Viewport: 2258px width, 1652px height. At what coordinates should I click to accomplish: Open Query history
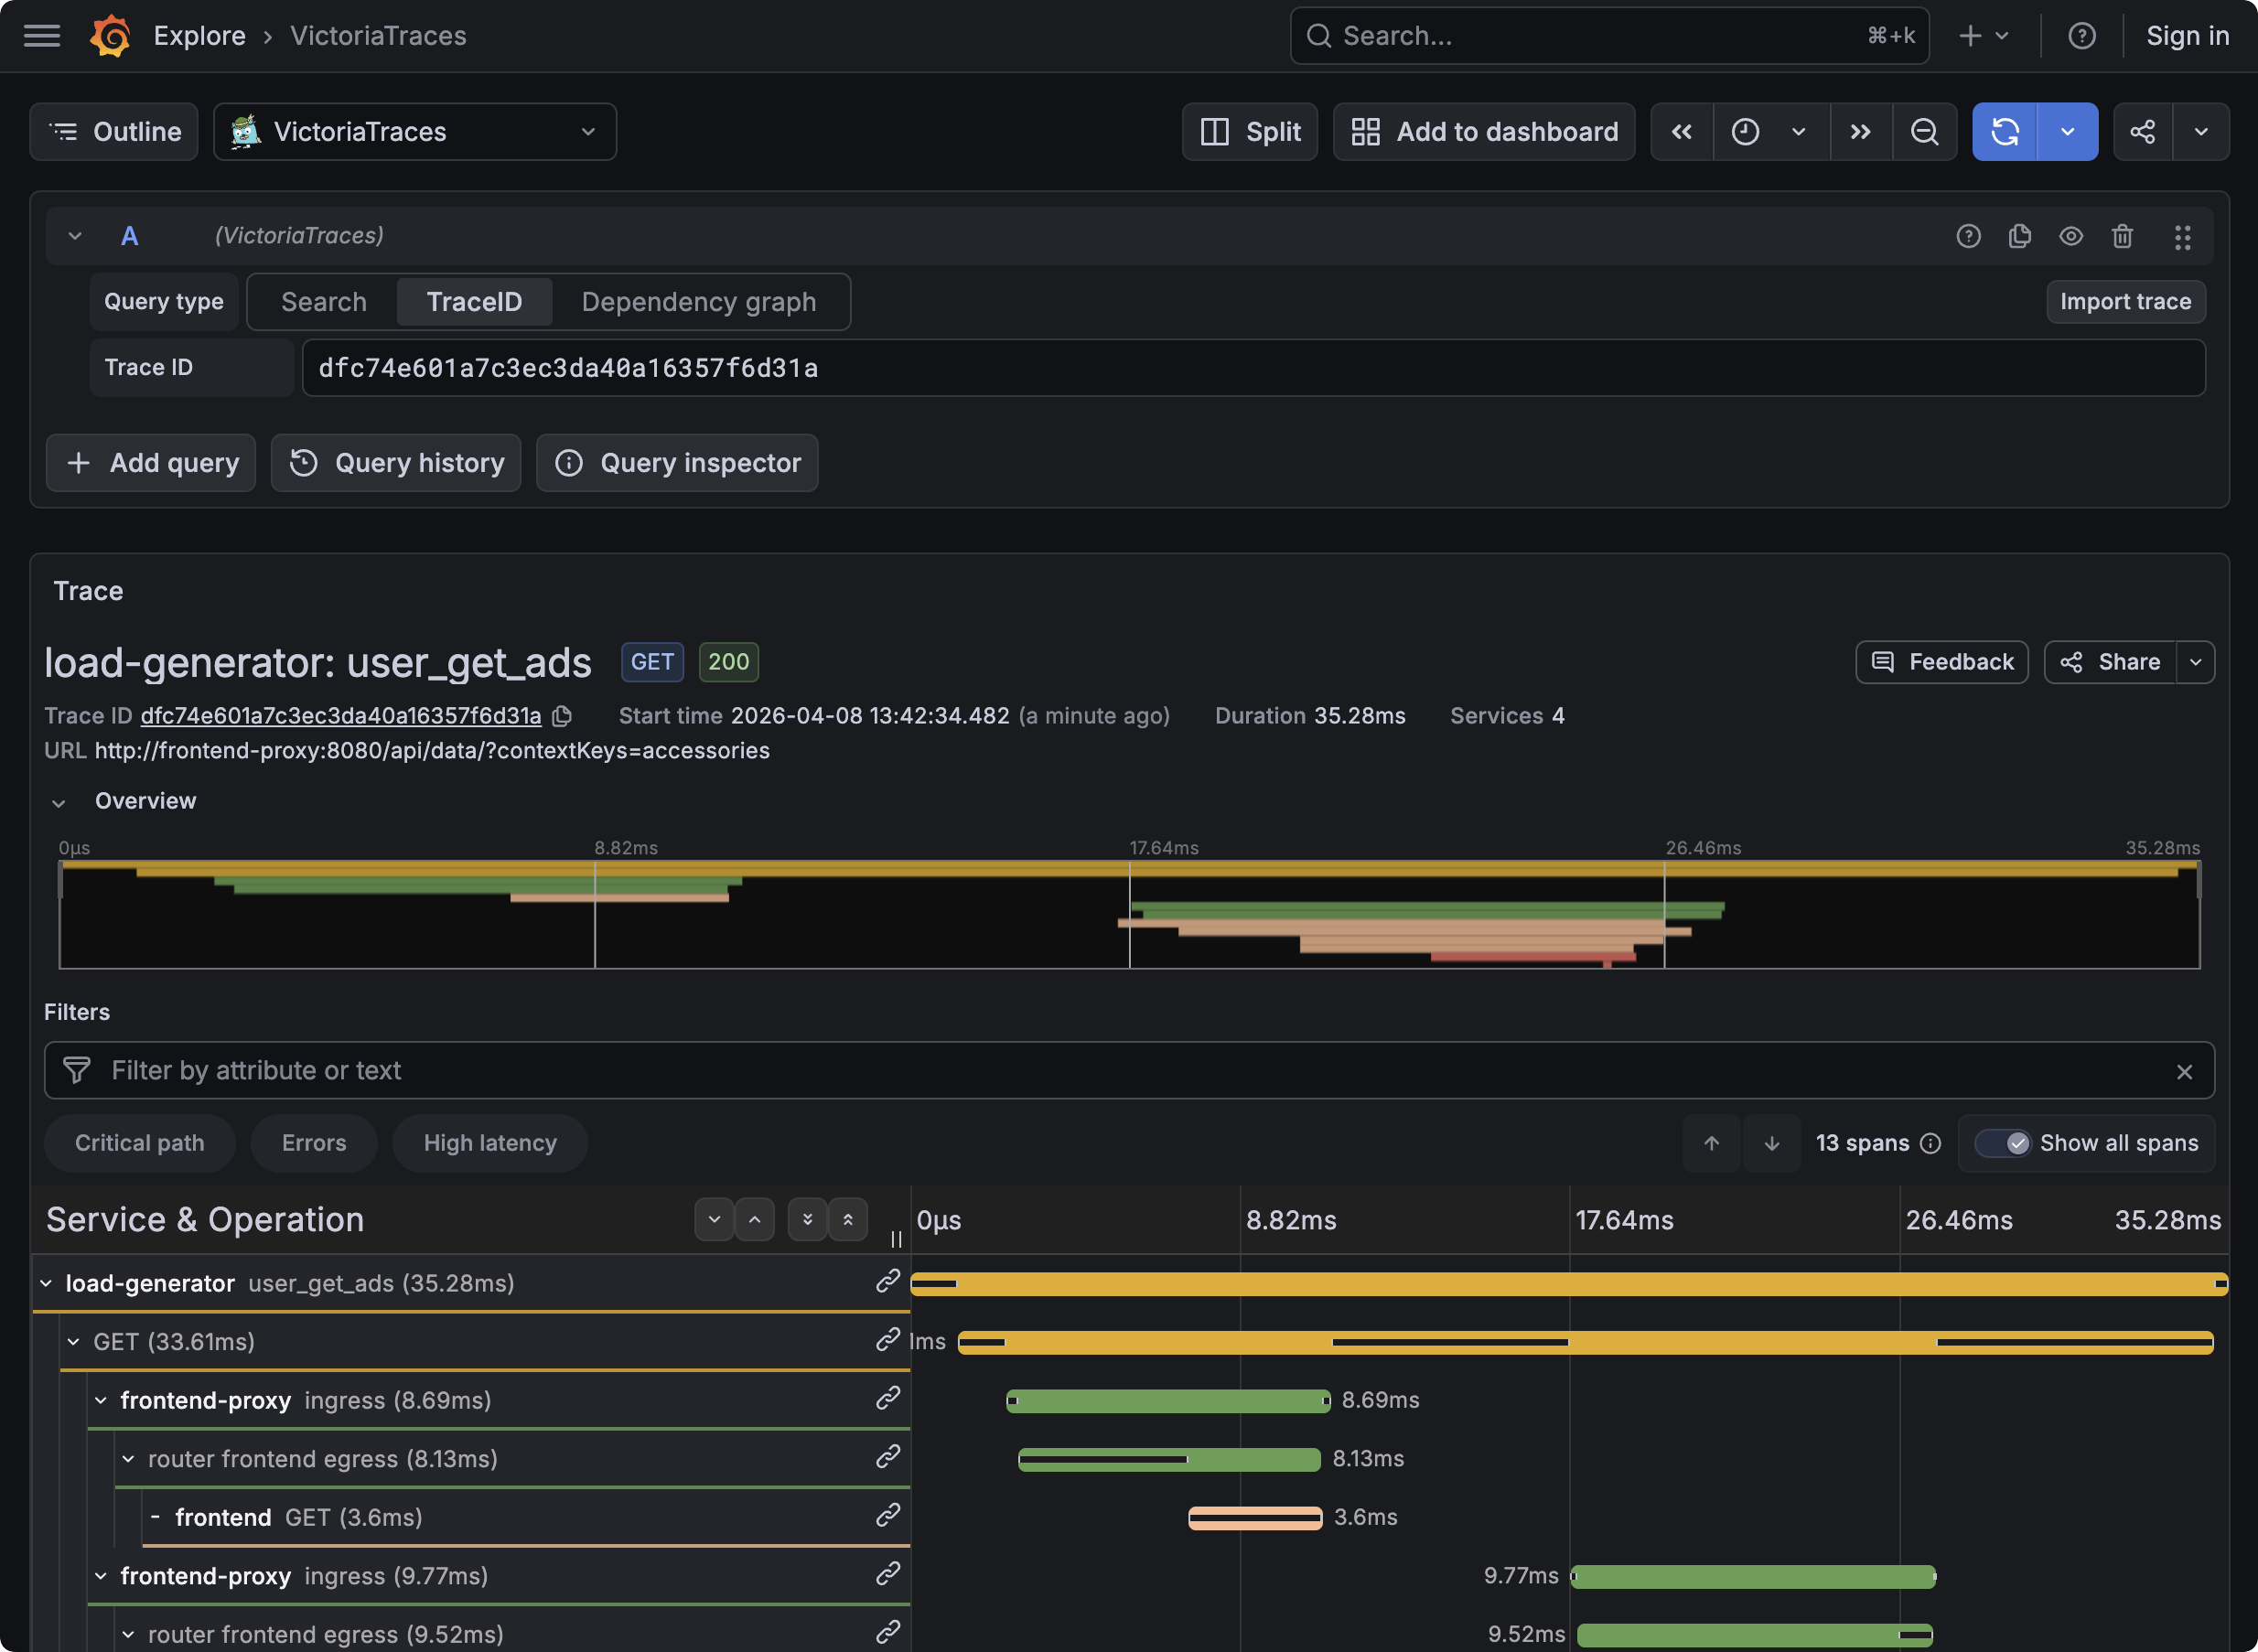pos(396,463)
